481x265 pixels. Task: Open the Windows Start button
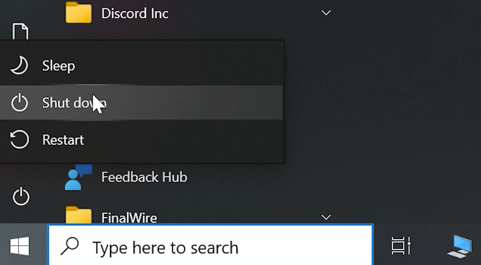[20, 246]
